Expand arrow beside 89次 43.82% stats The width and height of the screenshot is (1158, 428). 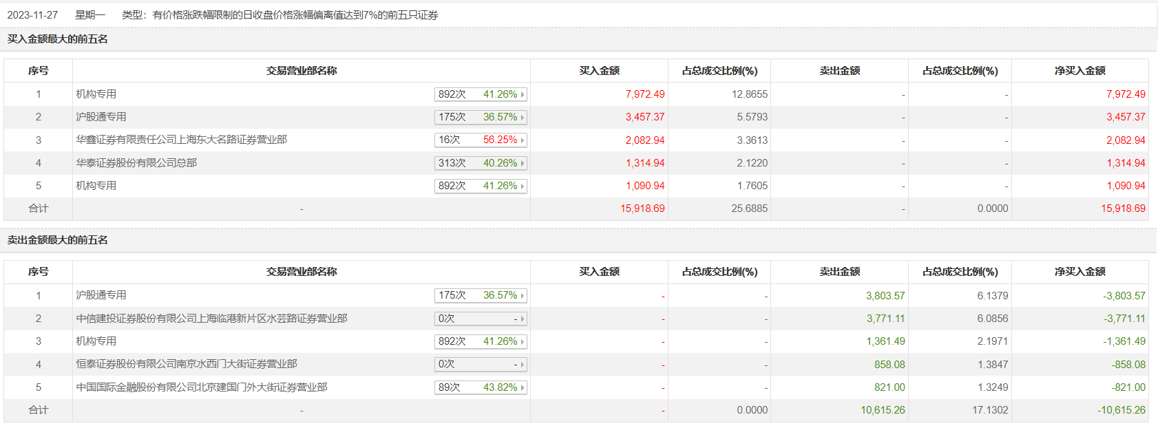(523, 388)
